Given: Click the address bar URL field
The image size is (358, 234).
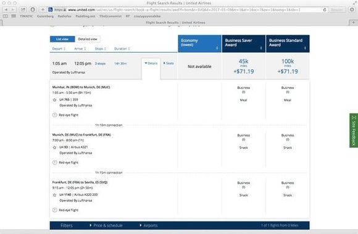Looking at the screenshot, I should click(x=187, y=10).
